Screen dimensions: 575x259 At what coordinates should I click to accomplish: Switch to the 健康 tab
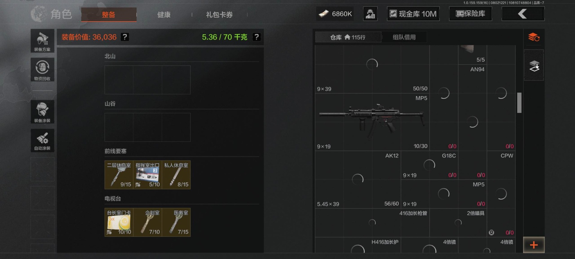tap(164, 14)
